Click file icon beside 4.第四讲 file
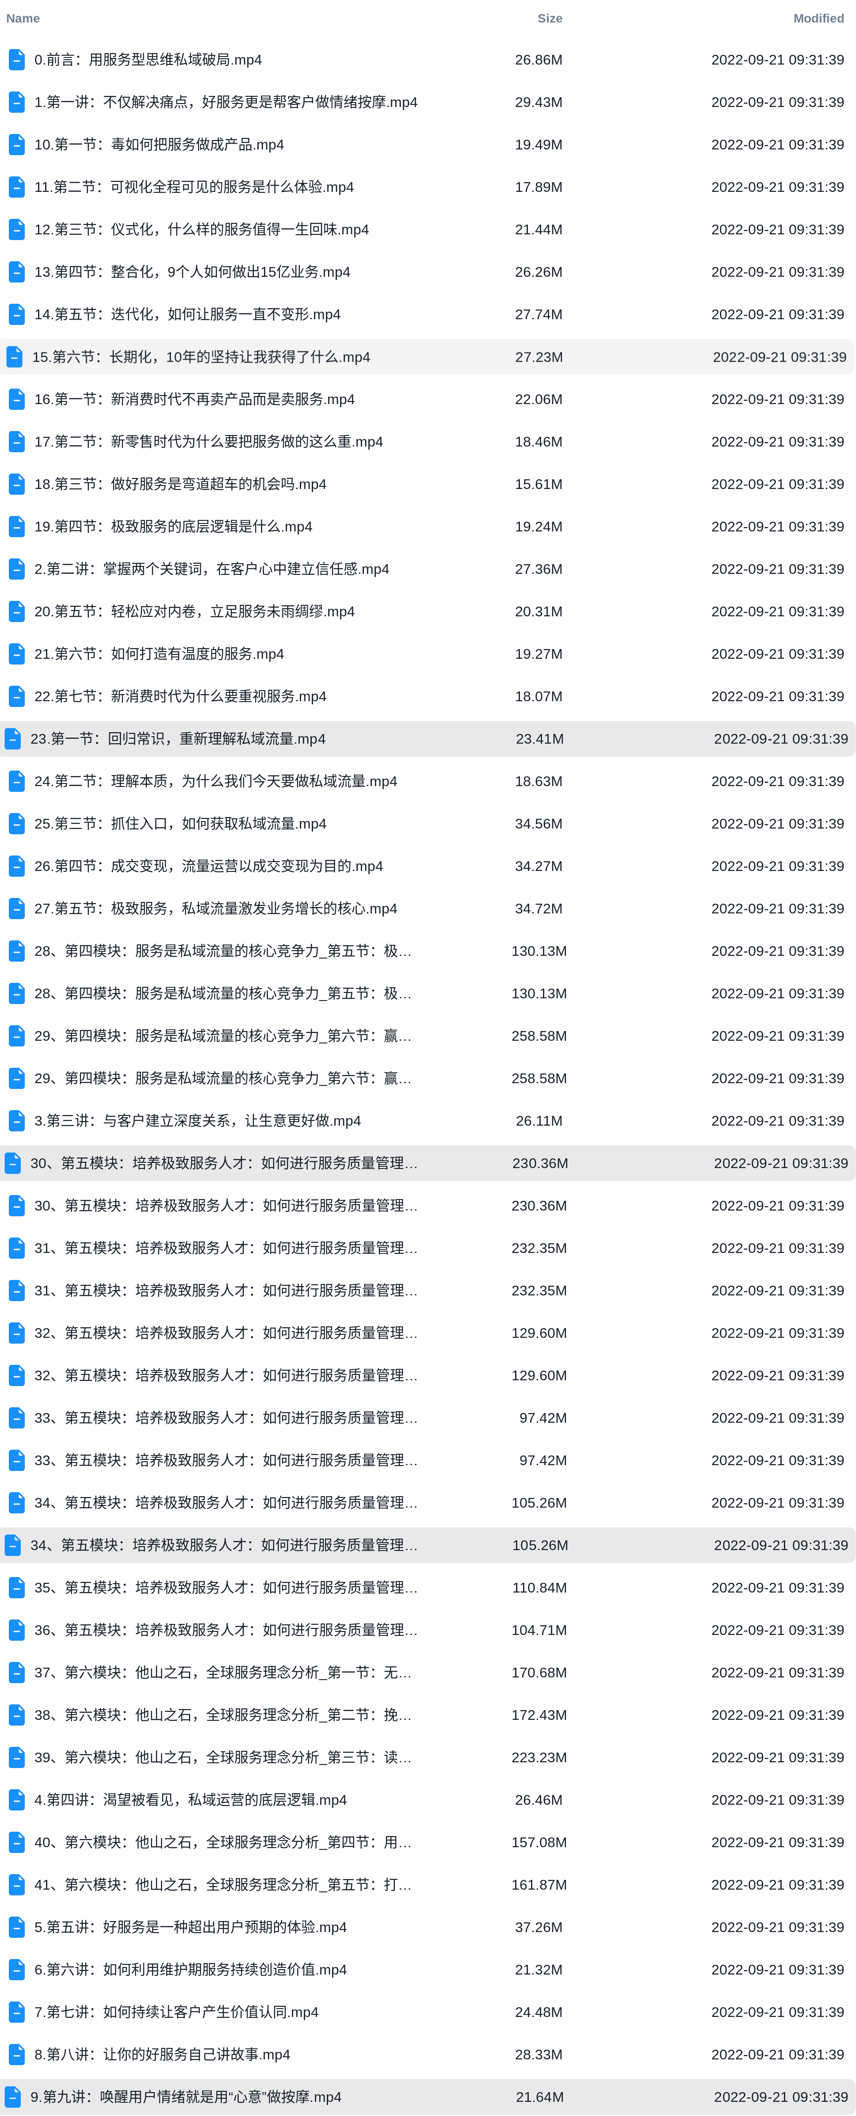Viewport: 856px width, 2116px height. point(16,1800)
